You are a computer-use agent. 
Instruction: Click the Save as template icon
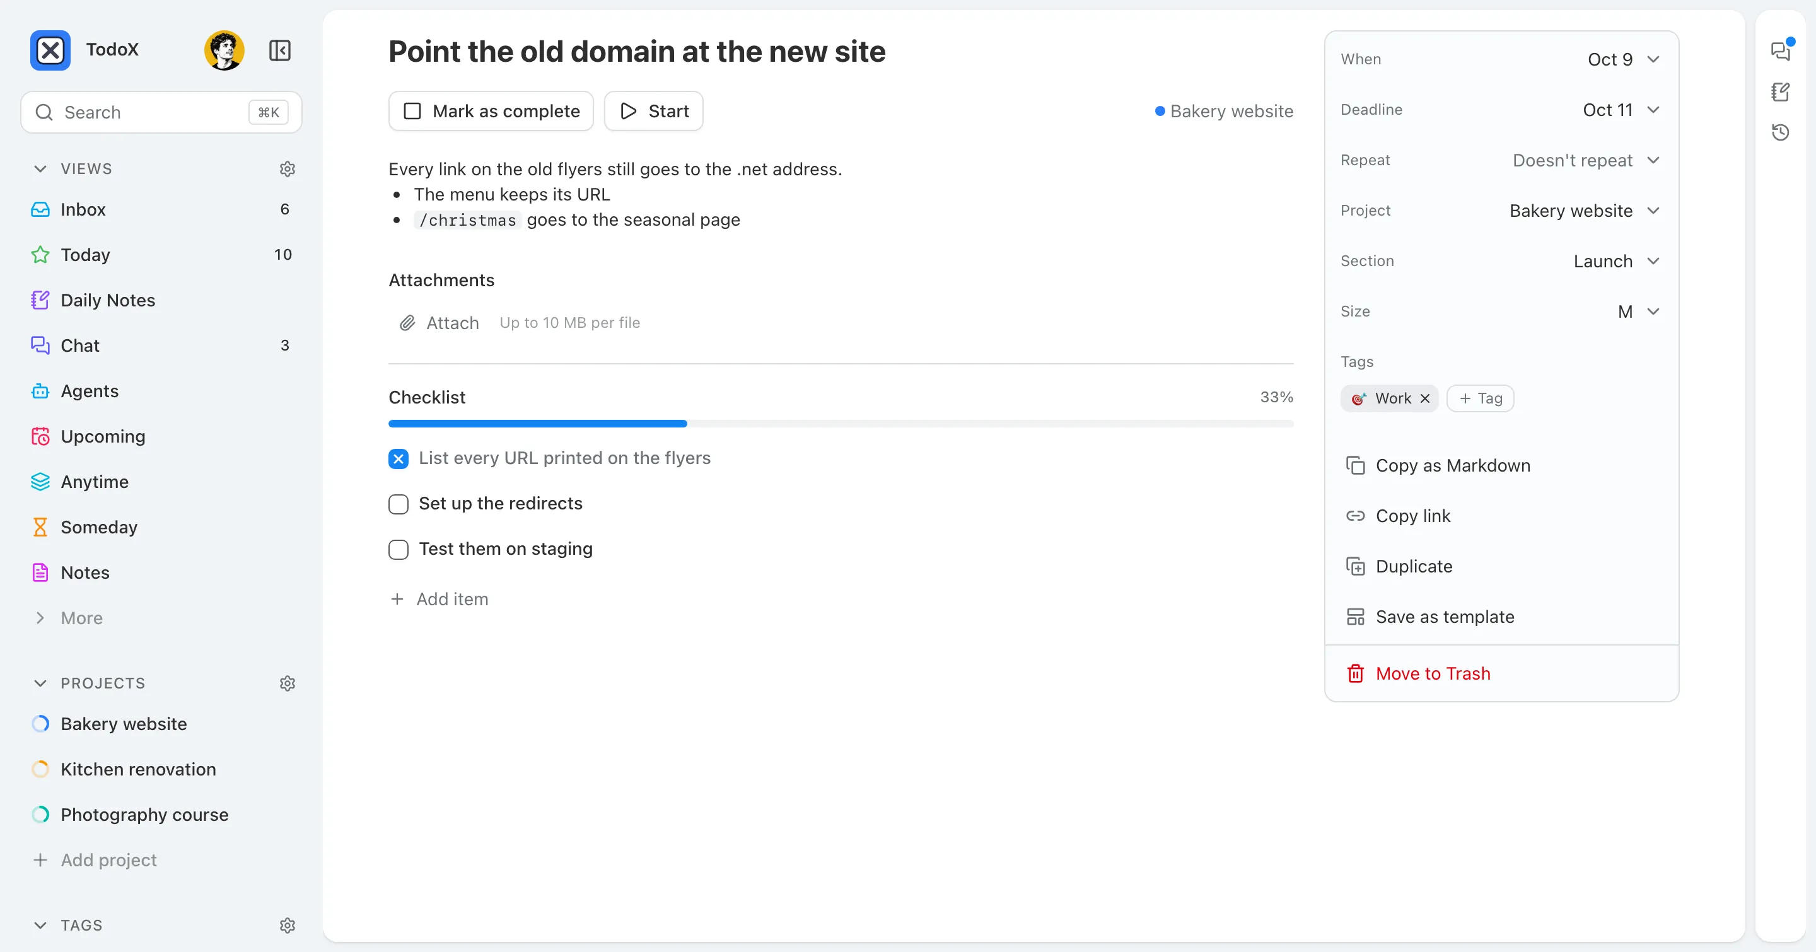1355,617
